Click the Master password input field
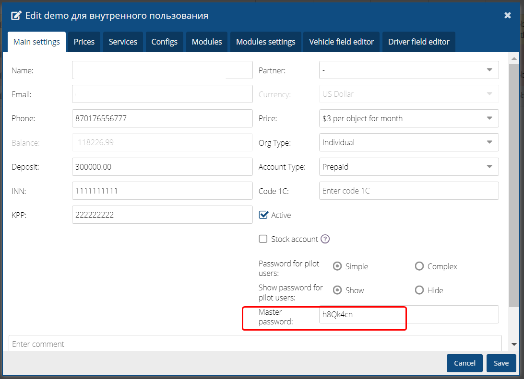524x379 pixels. (408, 314)
